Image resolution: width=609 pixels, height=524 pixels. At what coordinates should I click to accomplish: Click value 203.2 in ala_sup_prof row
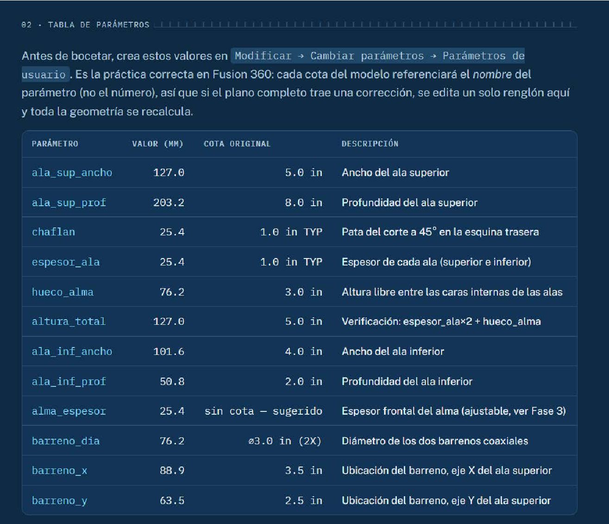point(169,202)
